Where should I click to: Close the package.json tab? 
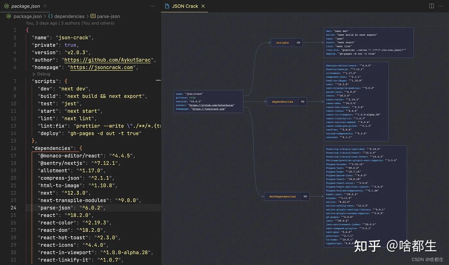45,6
